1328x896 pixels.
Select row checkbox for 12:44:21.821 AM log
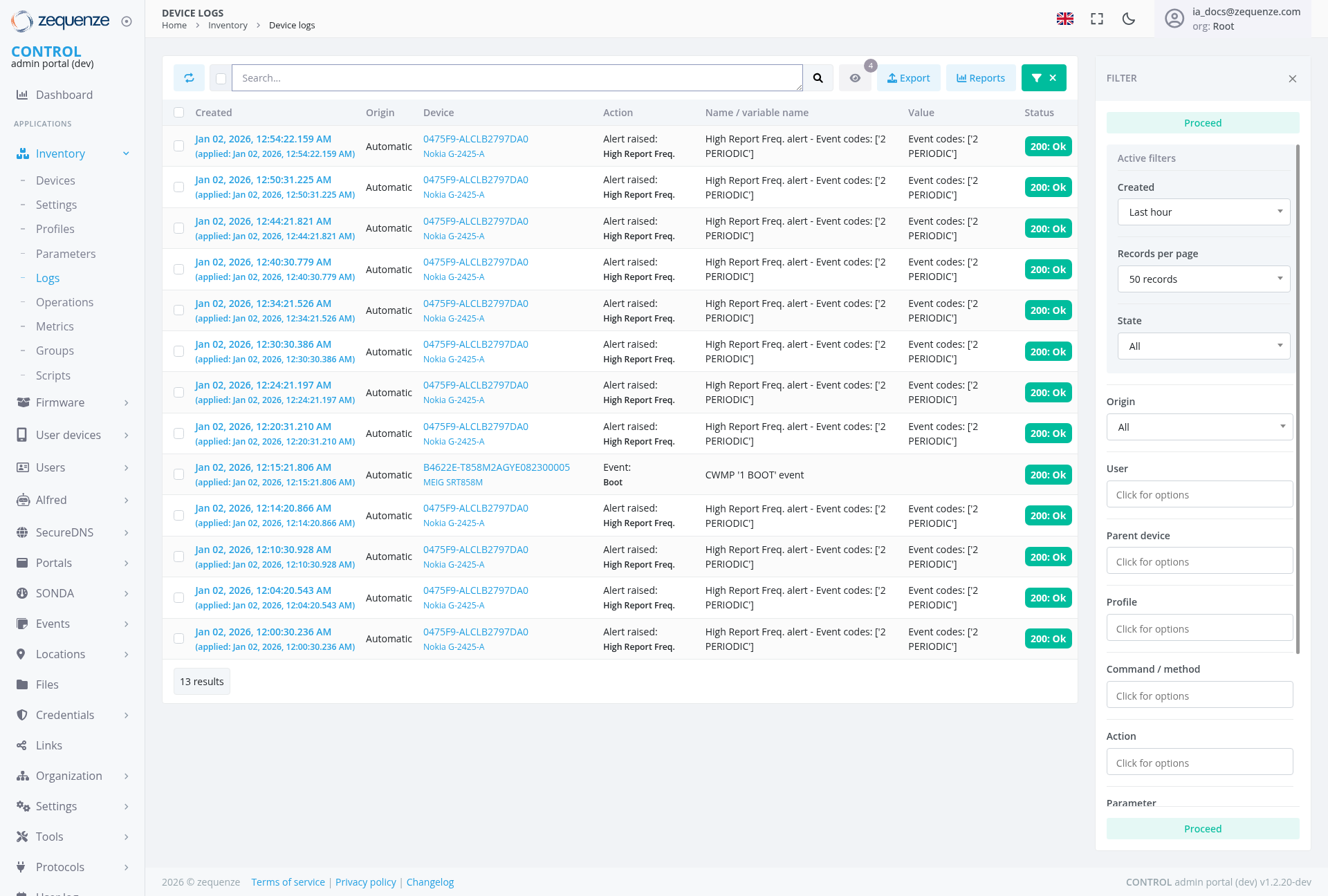pyautogui.click(x=179, y=228)
